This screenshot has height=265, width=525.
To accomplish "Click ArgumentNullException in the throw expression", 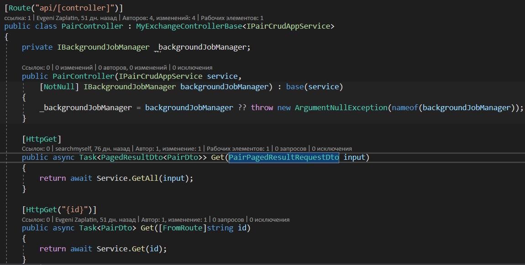I will (341, 108).
